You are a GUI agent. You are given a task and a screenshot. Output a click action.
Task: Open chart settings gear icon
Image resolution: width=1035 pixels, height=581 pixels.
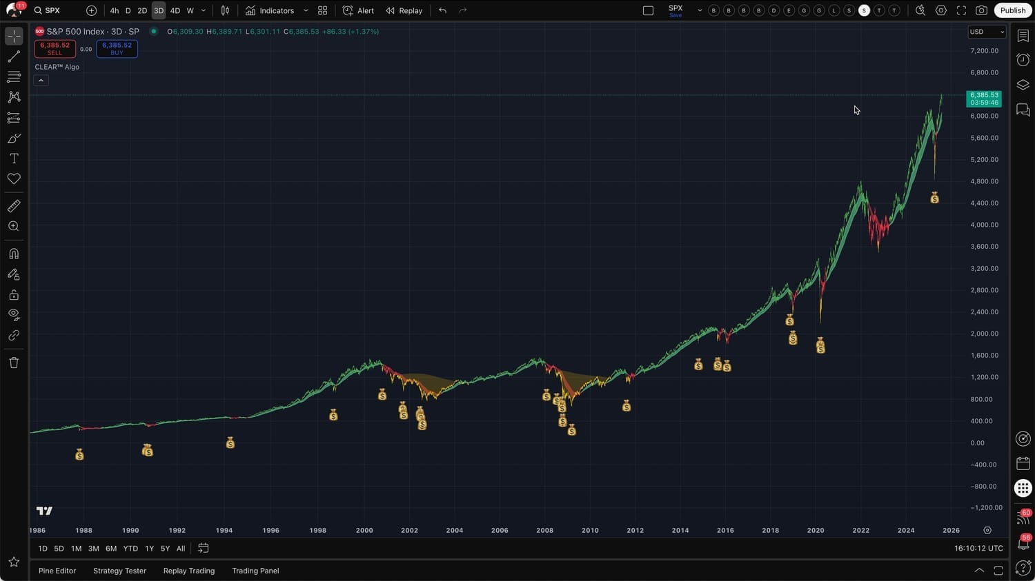click(x=941, y=10)
